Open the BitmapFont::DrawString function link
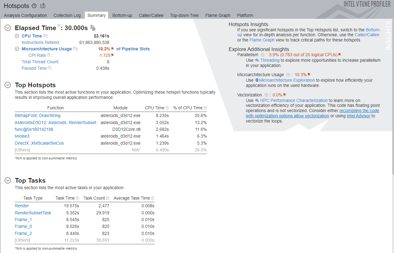Screen dimensions: 394x253 point(37,115)
